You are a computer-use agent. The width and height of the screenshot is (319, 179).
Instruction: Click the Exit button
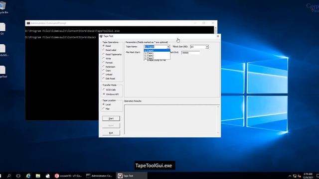coord(111,133)
